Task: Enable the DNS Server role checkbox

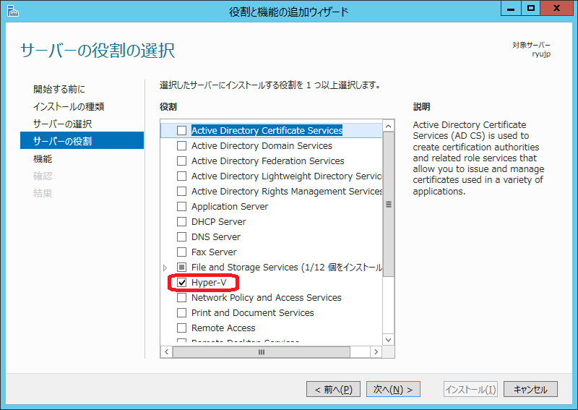Action: [x=182, y=237]
